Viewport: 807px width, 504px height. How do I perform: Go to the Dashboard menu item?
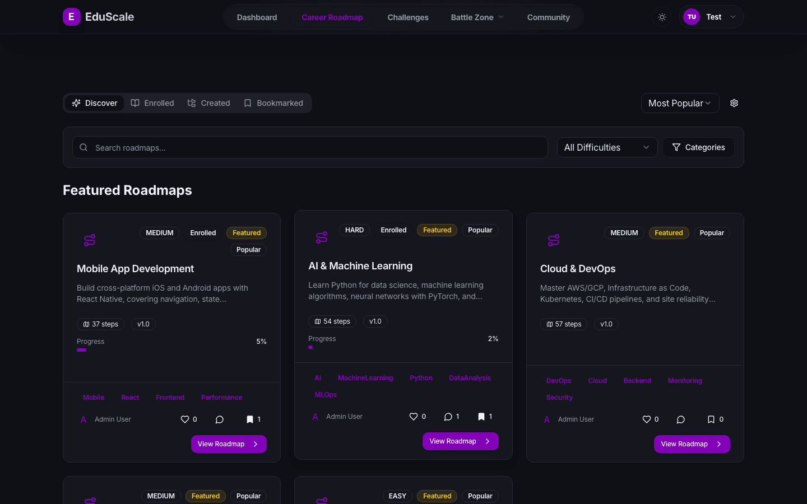coord(257,17)
